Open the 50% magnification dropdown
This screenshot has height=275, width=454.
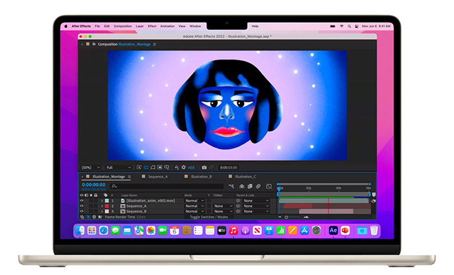tap(91, 167)
